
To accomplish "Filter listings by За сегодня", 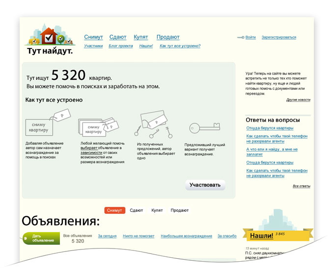I will tap(107, 236).
